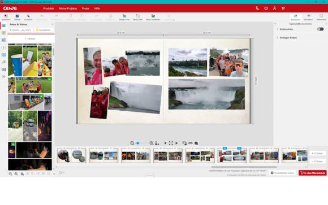Select the Niagara Falls spread thumbnail in filmstrip
The width and height of the screenshot is (328, 205).
[232, 156]
